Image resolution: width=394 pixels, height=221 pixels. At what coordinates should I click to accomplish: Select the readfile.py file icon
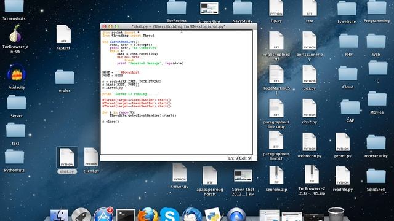tap(342, 176)
